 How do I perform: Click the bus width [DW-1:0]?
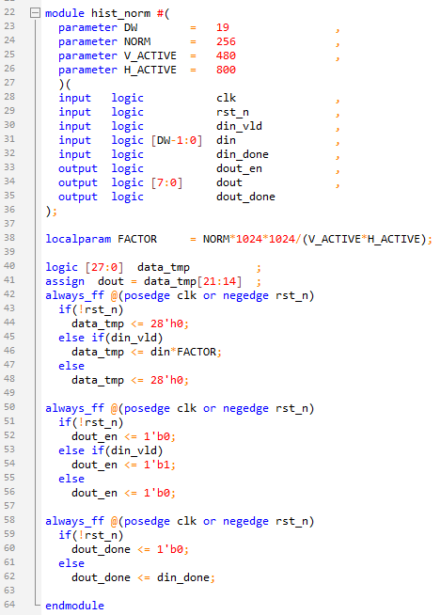click(x=177, y=140)
